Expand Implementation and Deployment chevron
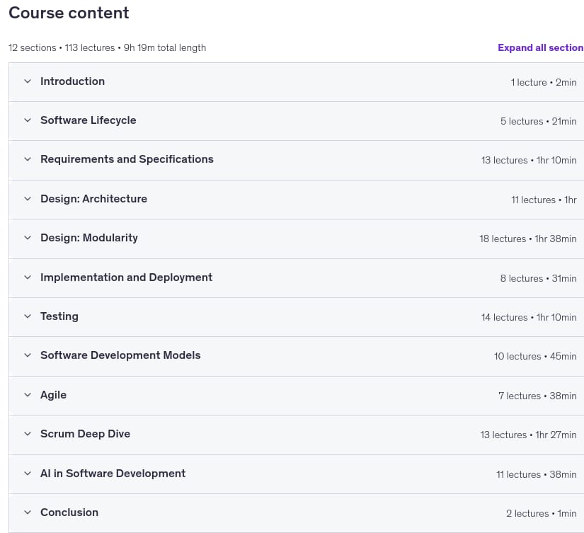Viewport: 584px width, 533px height. coord(28,277)
